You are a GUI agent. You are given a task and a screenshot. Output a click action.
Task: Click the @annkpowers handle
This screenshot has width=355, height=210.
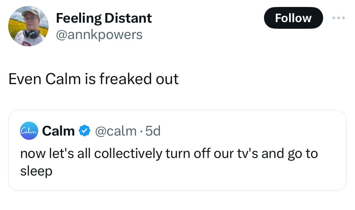point(99,35)
